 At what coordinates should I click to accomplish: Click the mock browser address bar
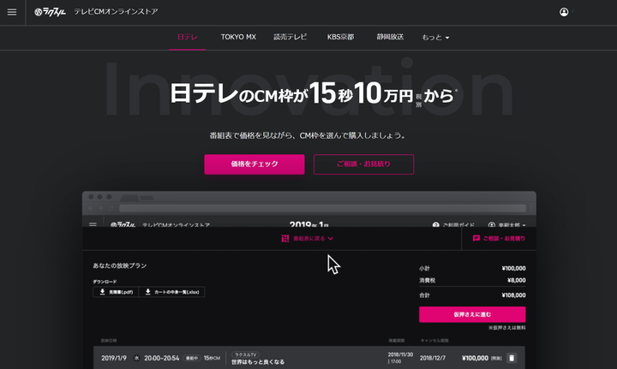322,208
